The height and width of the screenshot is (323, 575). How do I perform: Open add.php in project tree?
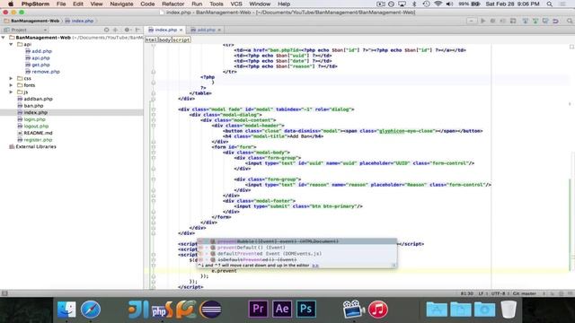pyautogui.click(x=39, y=51)
